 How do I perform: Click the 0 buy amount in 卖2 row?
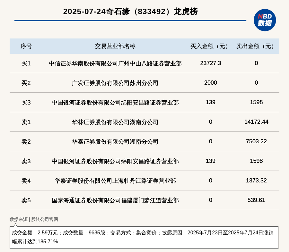coord(210,141)
